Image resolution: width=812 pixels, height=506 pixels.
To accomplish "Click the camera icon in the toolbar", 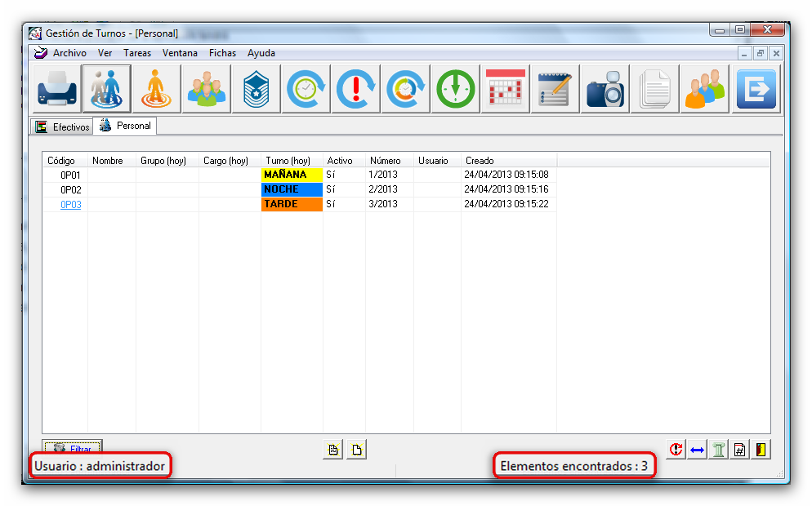I will click(605, 89).
